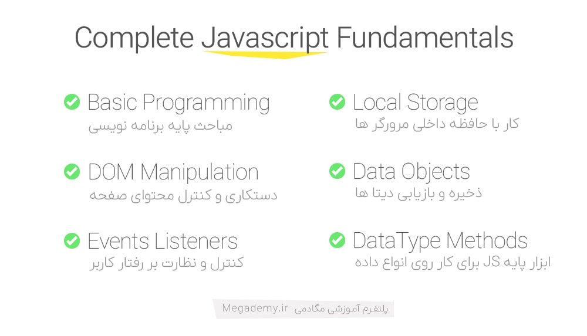The height and width of the screenshot is (336, 587).
Task: Click the word Fundamentals in title
Action: 425,38
